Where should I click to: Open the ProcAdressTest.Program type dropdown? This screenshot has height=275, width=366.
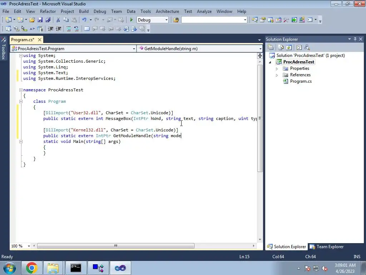coord(134,49)
